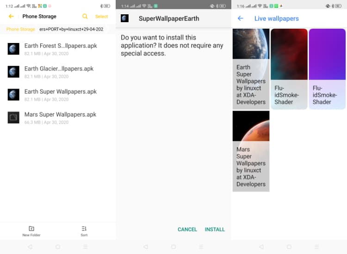The width and height of the screenshot is (347, 254).
Task: Tap battery indicator in file manager status bar
Action: (x=107, y=6)
